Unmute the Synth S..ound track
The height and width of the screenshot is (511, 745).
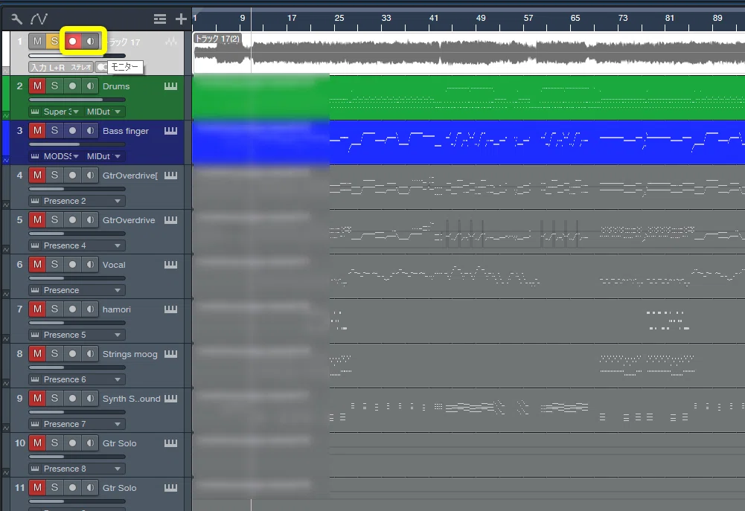[37, 399]
